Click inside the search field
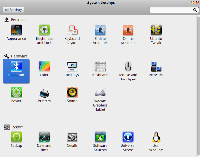This screenshot has height=157, width=200. 174,10
